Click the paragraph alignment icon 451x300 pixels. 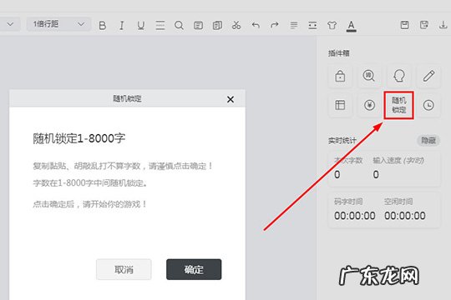click(x=294, y=25)
